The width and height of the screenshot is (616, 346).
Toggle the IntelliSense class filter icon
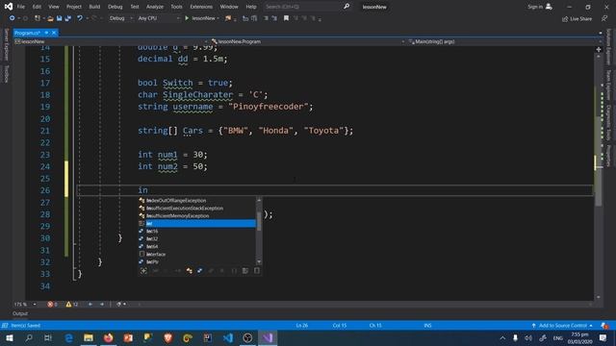pos(190,271)
